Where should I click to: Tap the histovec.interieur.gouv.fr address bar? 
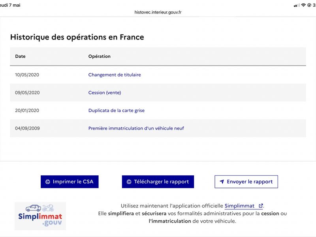158,12
